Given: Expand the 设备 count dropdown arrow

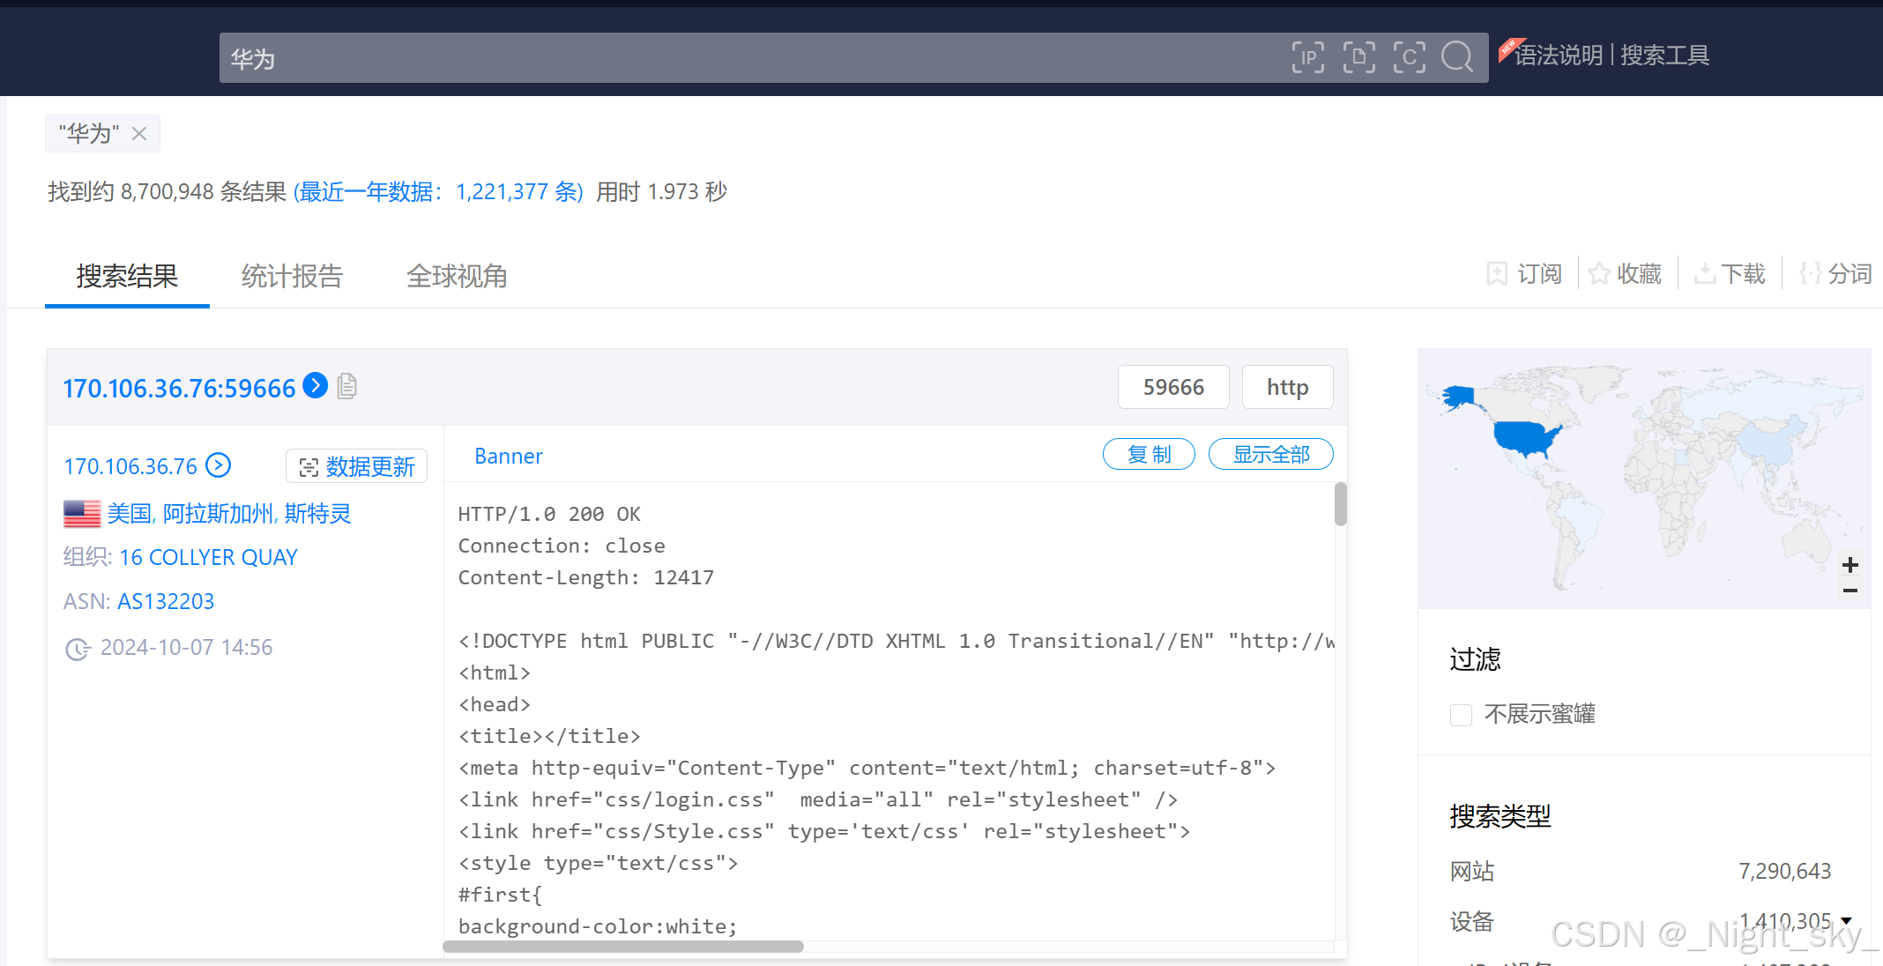Looking at the screenshot, I should pos(1846,921).
